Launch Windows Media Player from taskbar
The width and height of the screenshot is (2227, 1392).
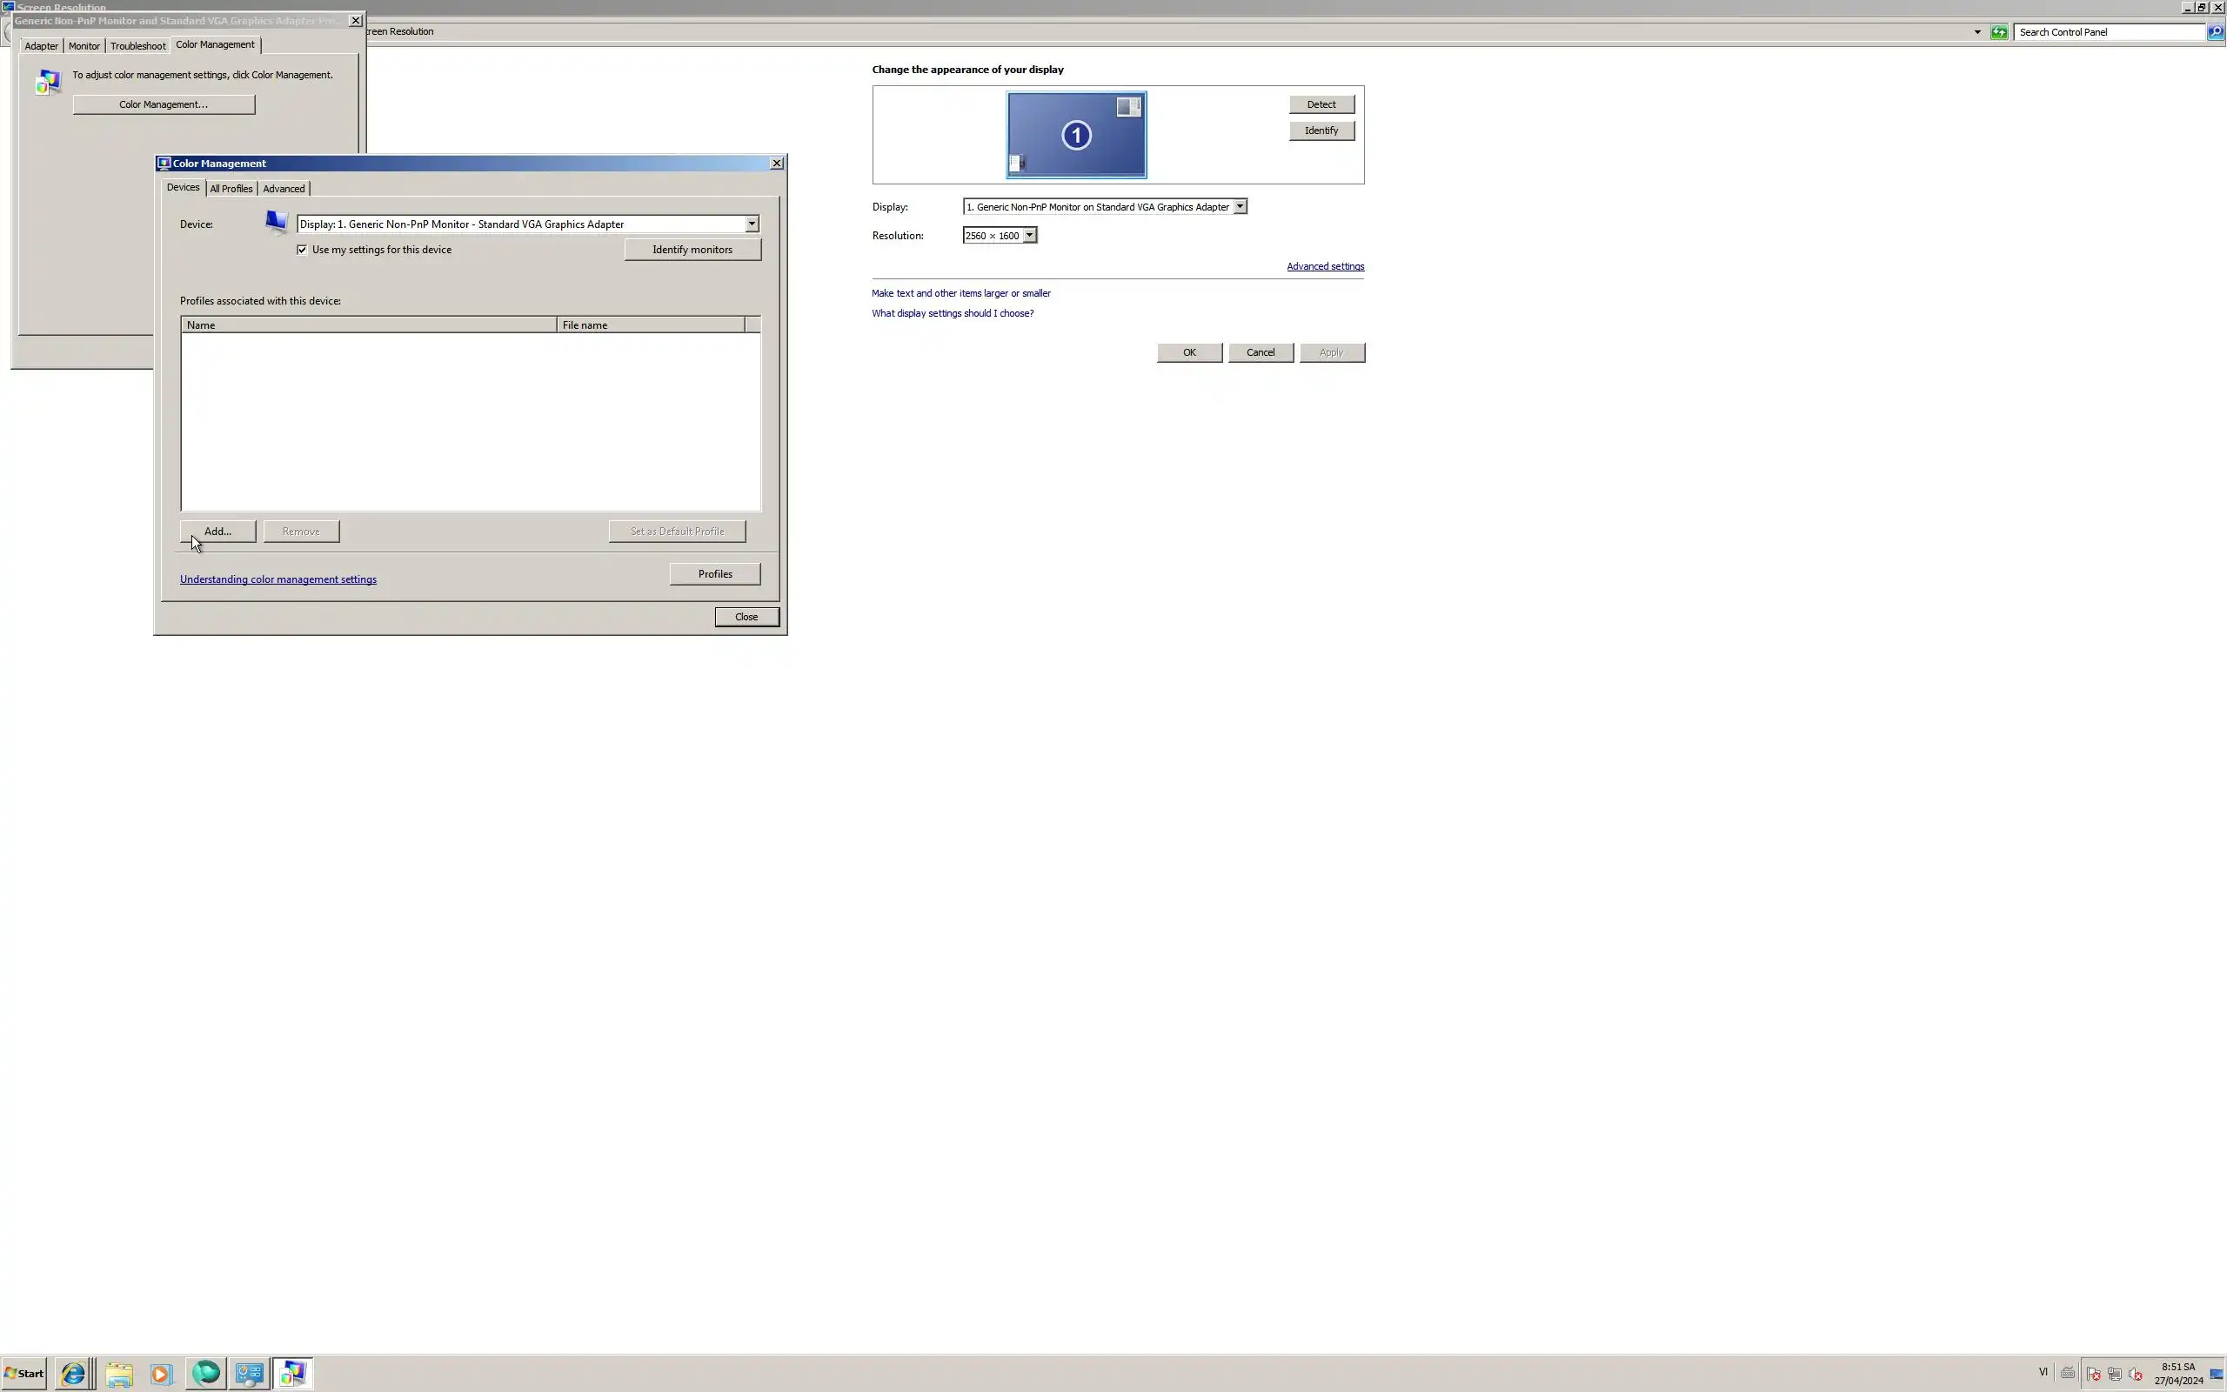(x=161, y=1374)
